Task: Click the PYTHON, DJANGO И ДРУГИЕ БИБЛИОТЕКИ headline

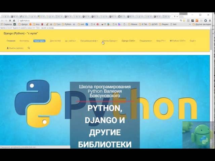Action: point(105,126)
